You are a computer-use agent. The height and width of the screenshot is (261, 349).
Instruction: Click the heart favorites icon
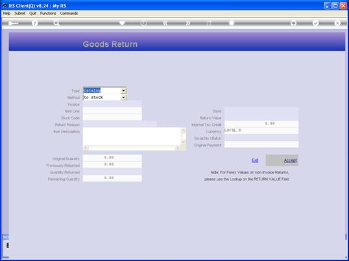[122, 23]
